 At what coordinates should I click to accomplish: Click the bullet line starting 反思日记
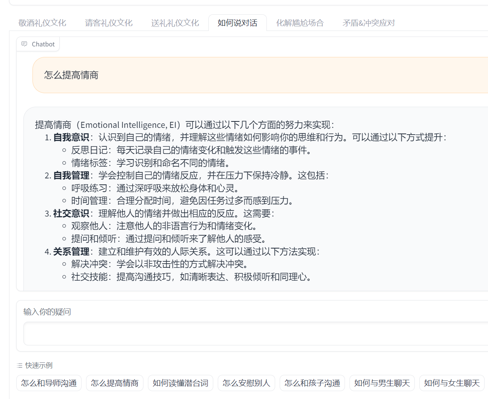tap(192, 150)
